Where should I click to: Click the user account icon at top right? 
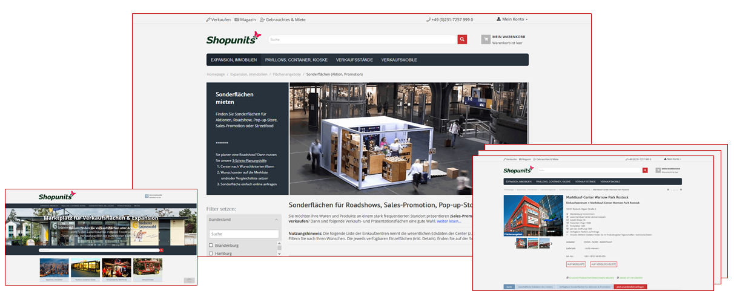point(499,19)
